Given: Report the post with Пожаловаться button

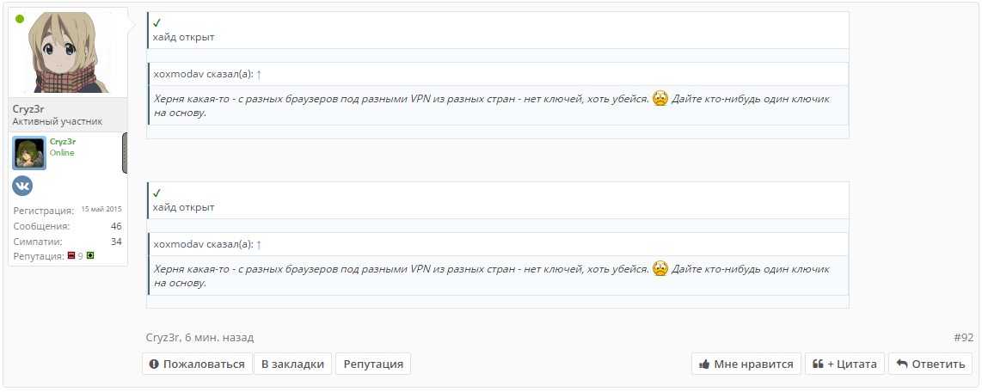Looking at the screenshot, I should tap(197, 364).
